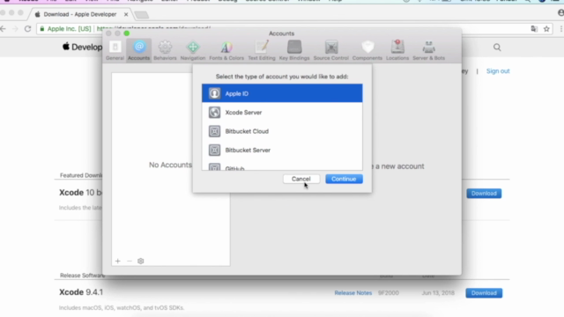
Task: Open accounts list gear menu
Action: pyautogui.click(x=141, y=261)
